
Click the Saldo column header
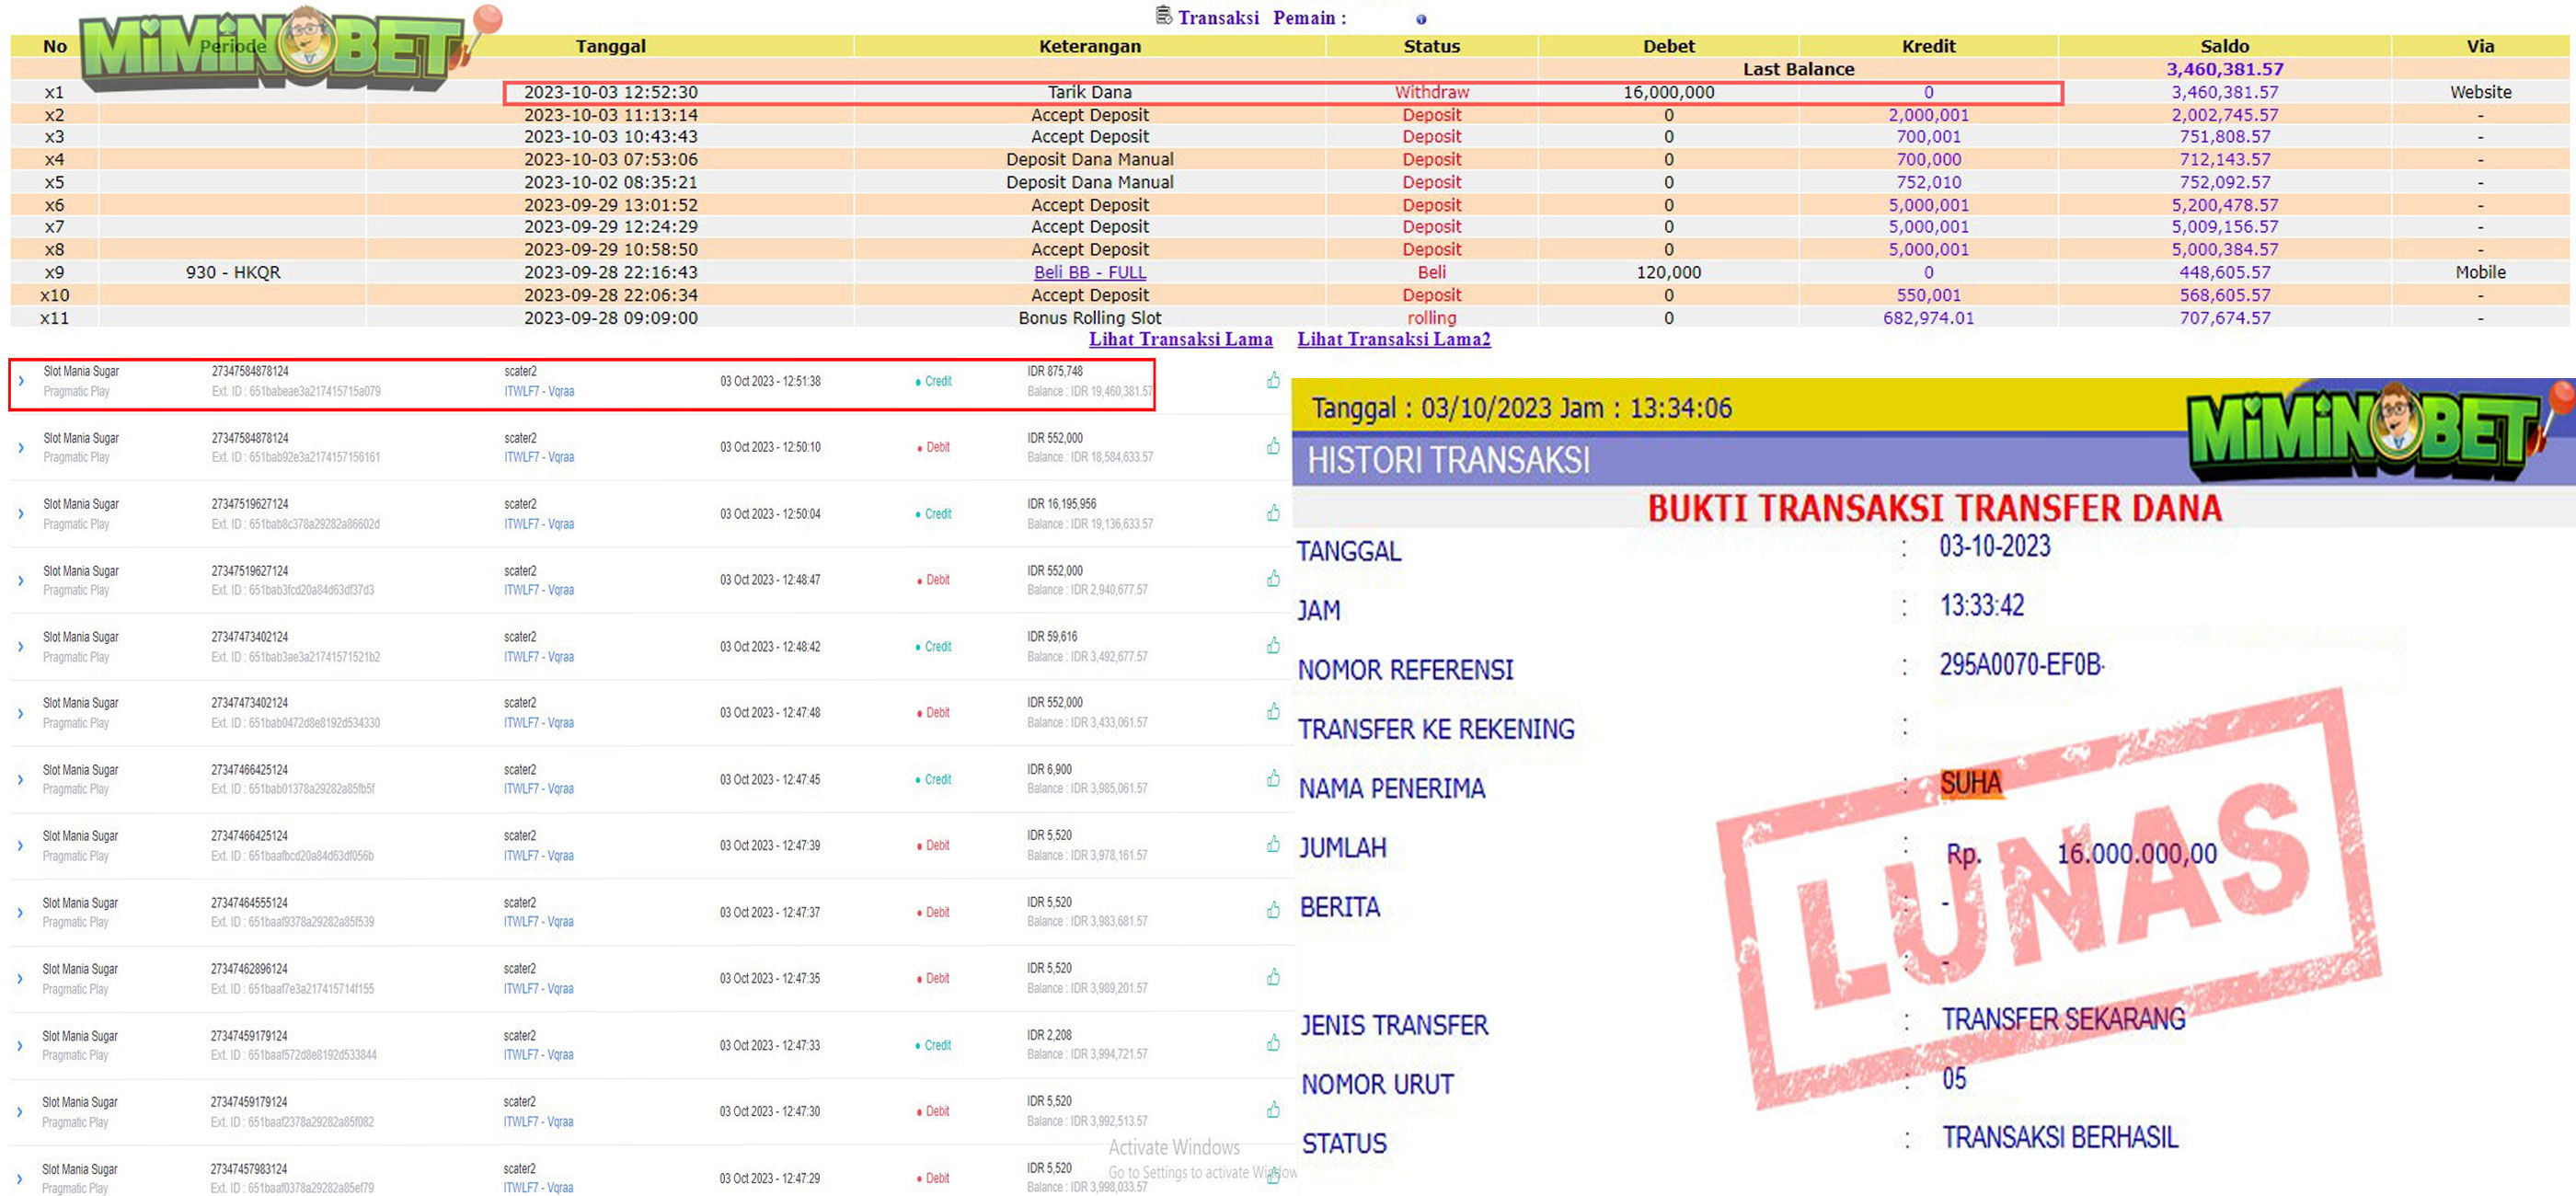[x=2224, y=46]
